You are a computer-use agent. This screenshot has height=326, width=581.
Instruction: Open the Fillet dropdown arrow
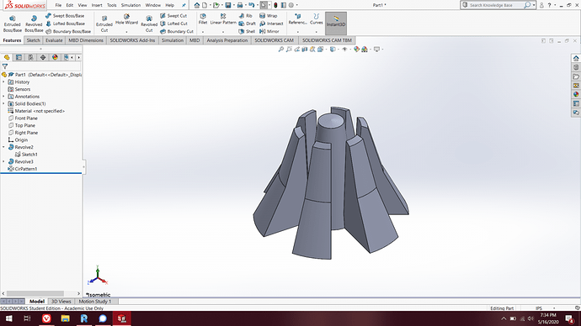[203, 32]
